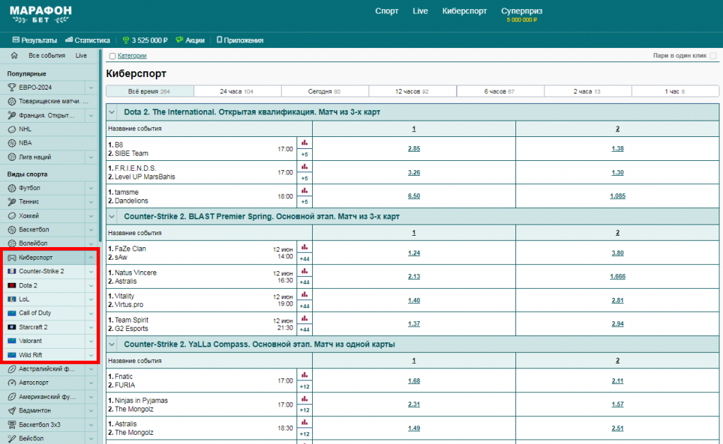
Task: Click the Бадминтон shuttlecock icon
Action: pyautogui.click(x=12, y=410)
